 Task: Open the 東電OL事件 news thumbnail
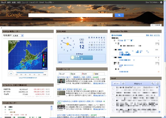[61, 93]
